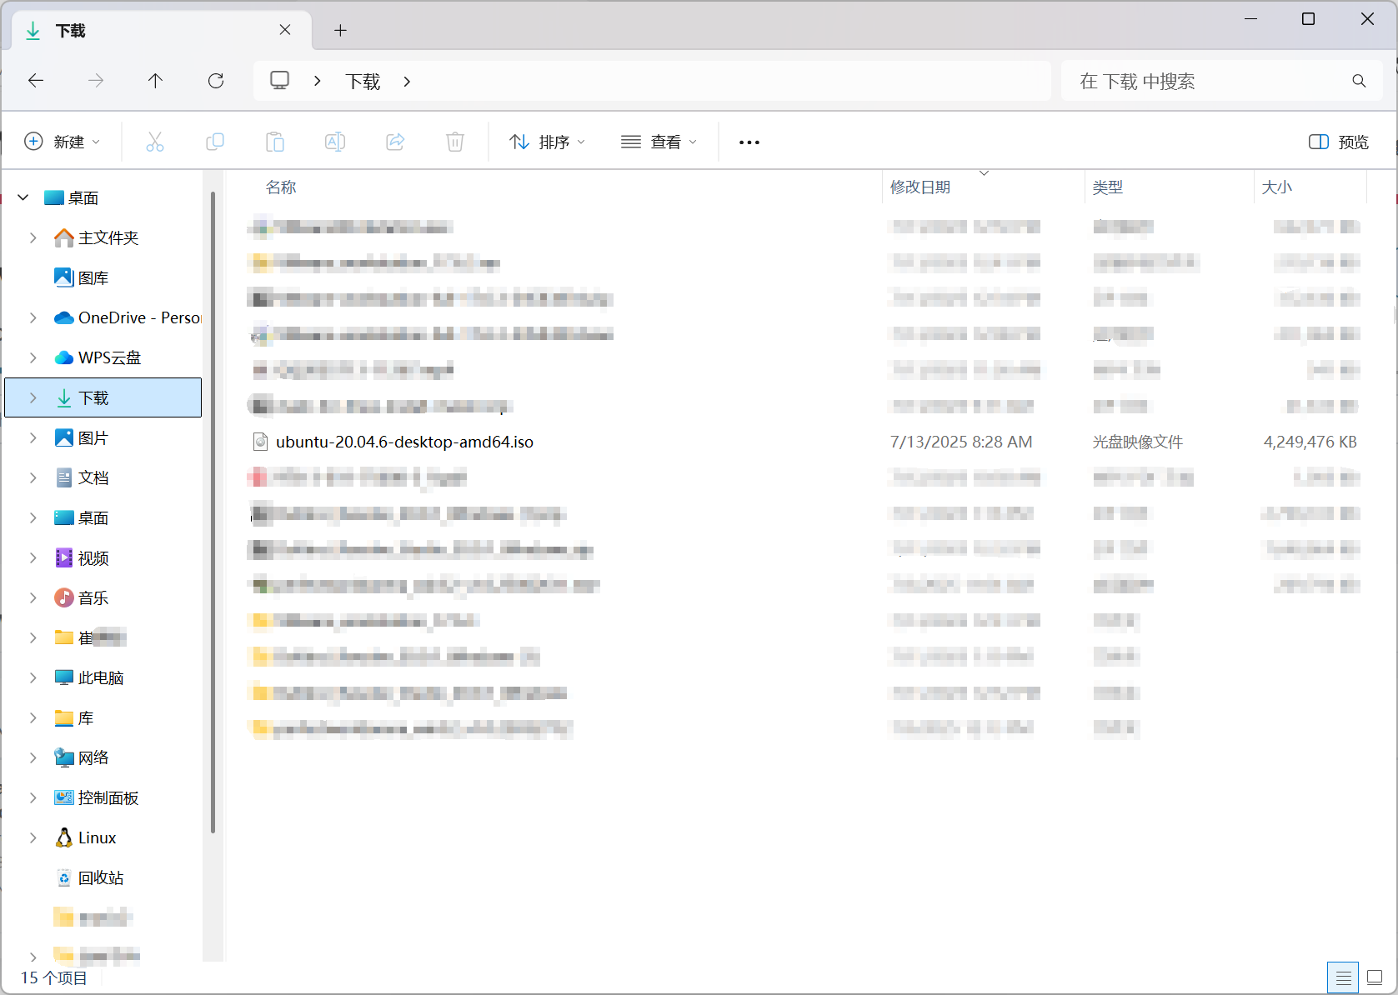Click the Rename icon in toolbar
Viewport: 1398px width, 995px height.
(x=335, y=142)
